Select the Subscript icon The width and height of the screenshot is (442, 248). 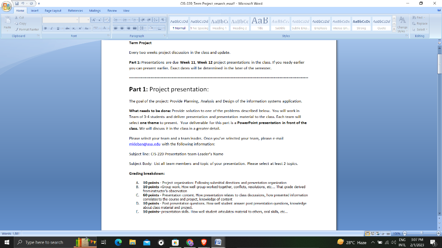73,28
